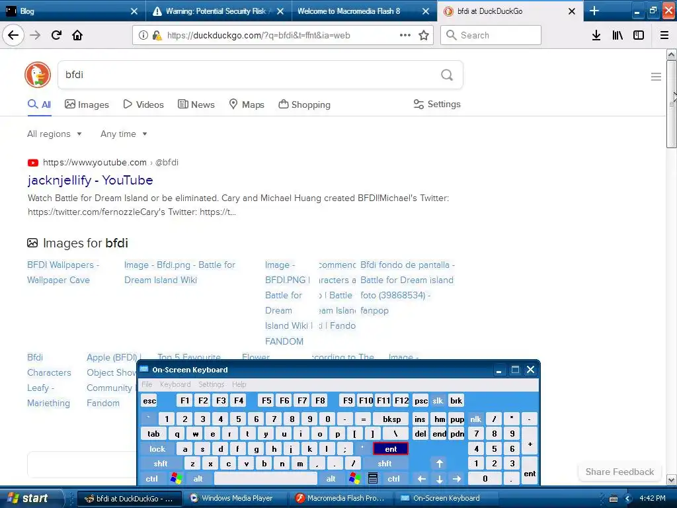Toggle the left ctrl key
Image resolution: width=677 pixels, height=508 pixels.
tap(151, 479)
